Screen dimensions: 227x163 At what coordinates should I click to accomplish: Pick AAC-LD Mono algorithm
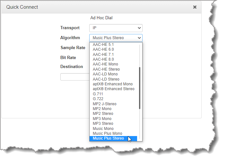tap(105, 74)
